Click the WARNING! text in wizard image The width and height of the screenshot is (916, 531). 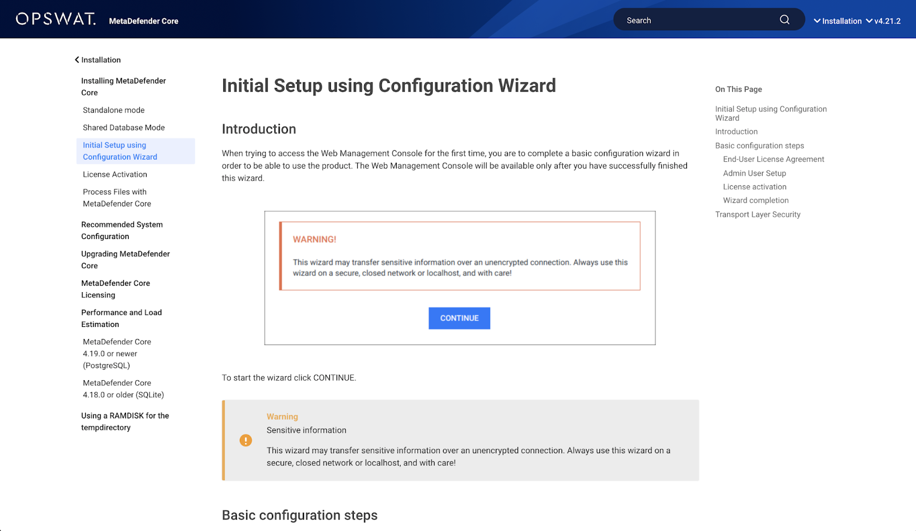(x=314, y=239)
